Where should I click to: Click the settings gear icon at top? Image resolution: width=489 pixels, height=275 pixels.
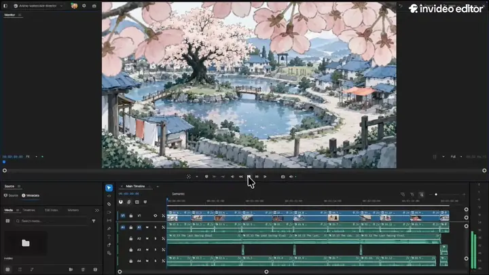pos(84,5)
